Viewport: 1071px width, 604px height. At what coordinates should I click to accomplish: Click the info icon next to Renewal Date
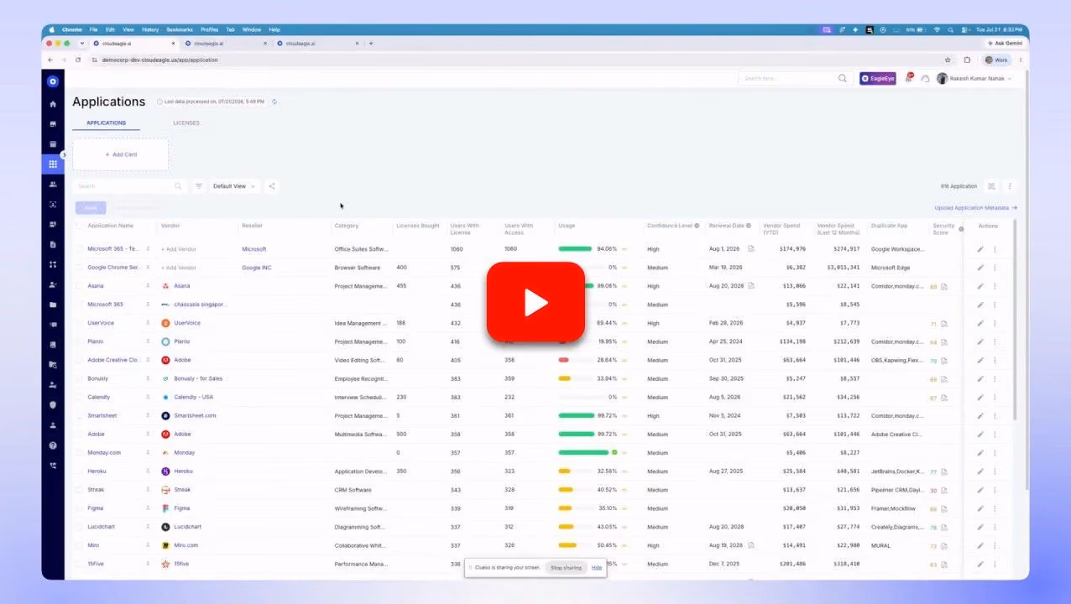(x=749, y=226)
